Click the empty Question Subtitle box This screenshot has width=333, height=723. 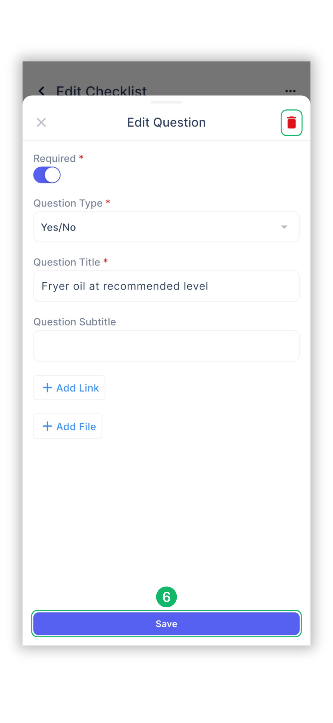click(166, 345)
